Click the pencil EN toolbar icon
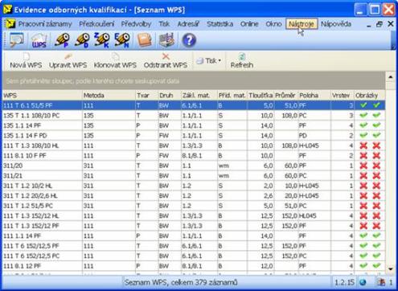The height and width of the screenshot is (291, 398). pyautogui.click(x=122, y=40)
